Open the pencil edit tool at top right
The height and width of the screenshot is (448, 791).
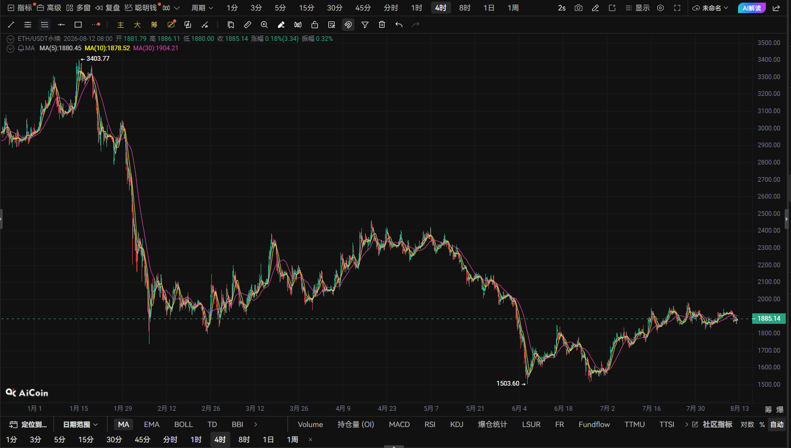pyautogui.click(x=595, y=8)
